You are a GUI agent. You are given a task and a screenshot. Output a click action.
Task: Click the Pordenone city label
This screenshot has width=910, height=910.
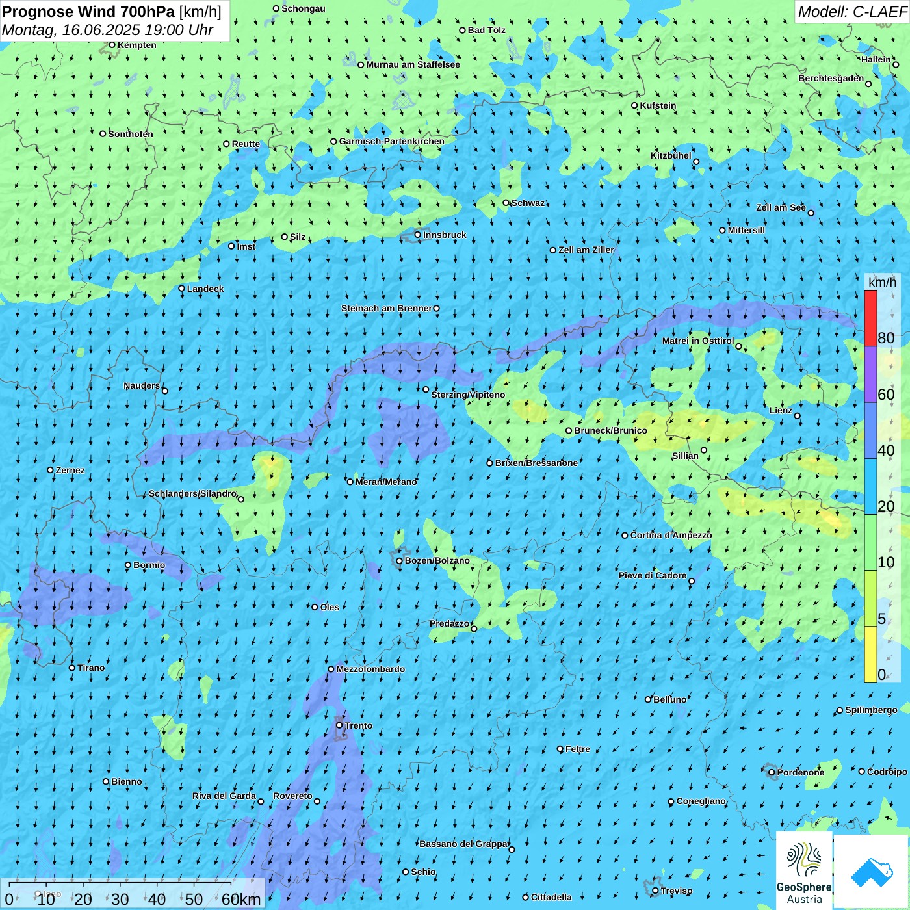click(800, 772)
